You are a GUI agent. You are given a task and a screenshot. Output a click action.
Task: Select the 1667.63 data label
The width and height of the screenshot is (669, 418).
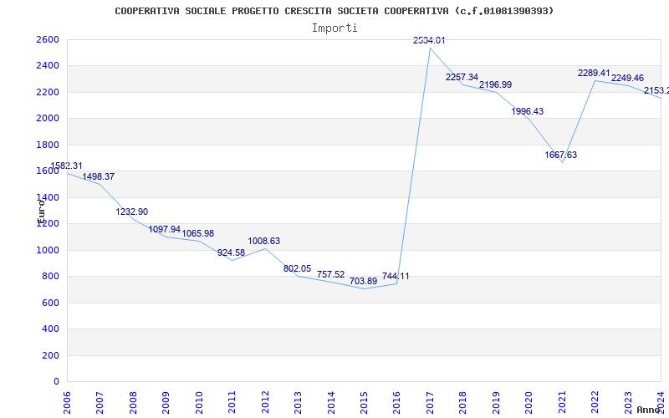click(x=560, y=155)
